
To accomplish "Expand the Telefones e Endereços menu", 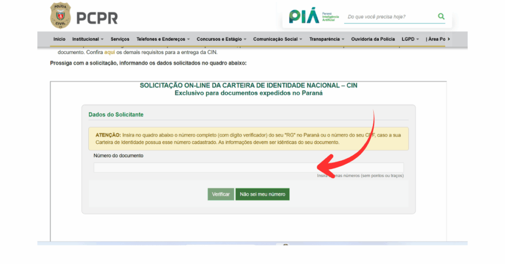I will 163,39.
